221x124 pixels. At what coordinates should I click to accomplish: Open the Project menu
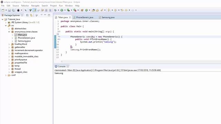click(x=54, y=6)
